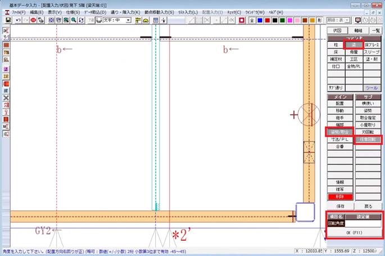Click the 全 all-colors button
This screenshot has width=385, height=256.
coord(252,20)
